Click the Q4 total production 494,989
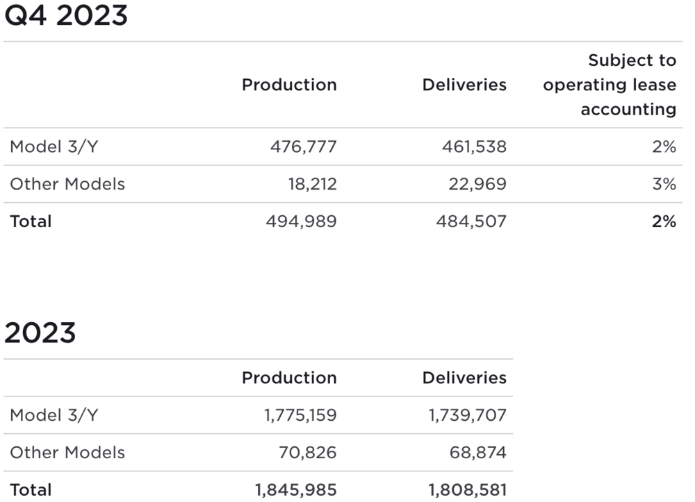The image size is (695, 502). coord(301,221)
